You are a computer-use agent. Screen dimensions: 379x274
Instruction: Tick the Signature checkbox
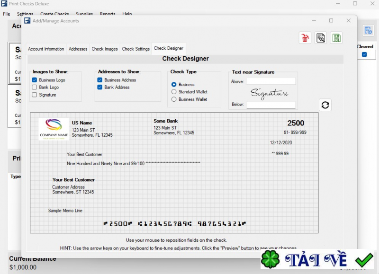(35, 95)
